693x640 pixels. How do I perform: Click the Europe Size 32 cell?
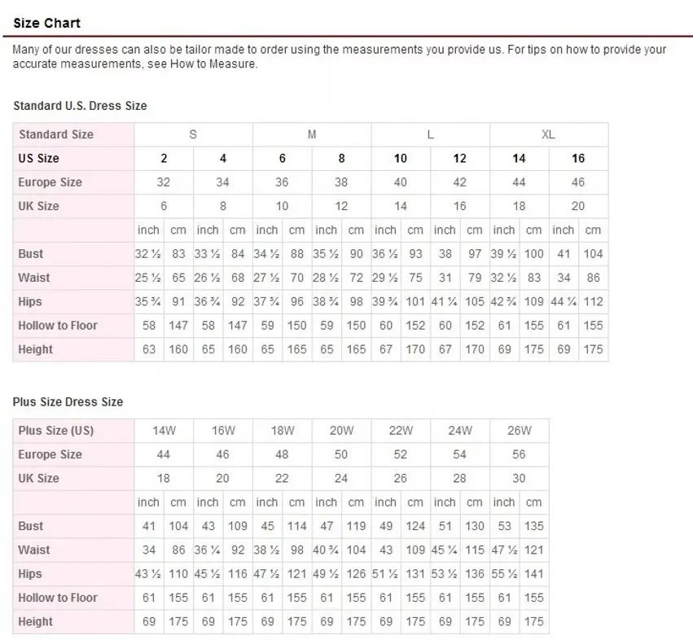click(164, 182)
